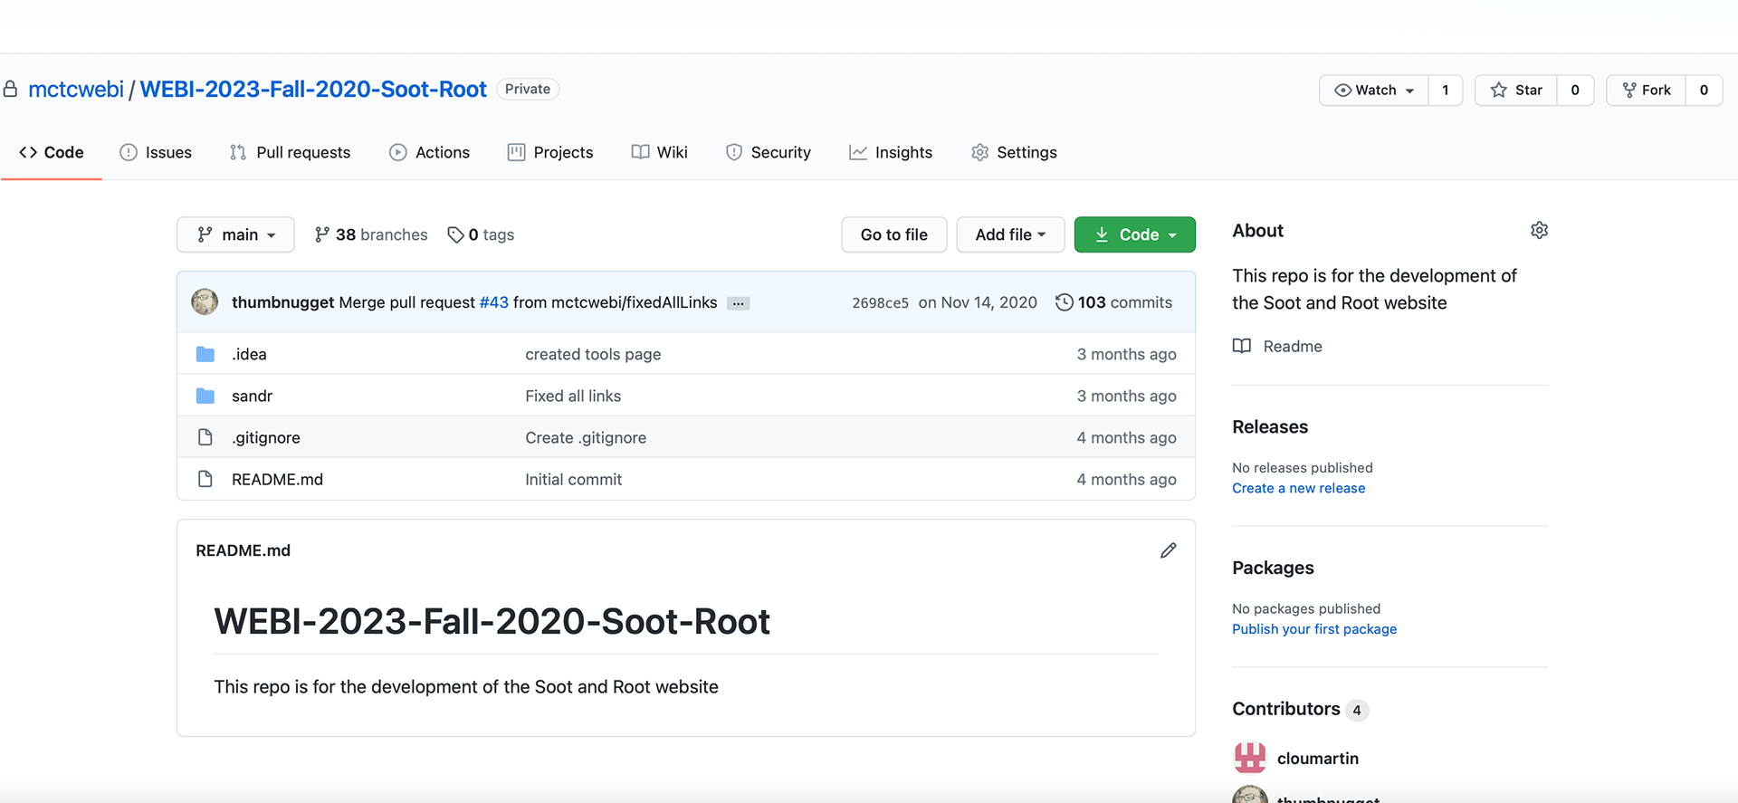Open the Insights tab
The image size is (1738, 803).
(891, 152)
